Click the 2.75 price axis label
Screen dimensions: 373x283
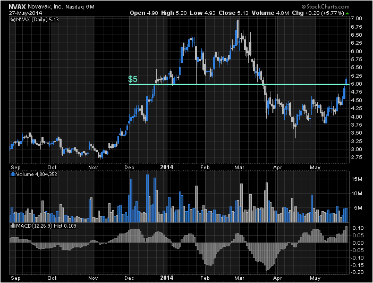pos(357,157)
